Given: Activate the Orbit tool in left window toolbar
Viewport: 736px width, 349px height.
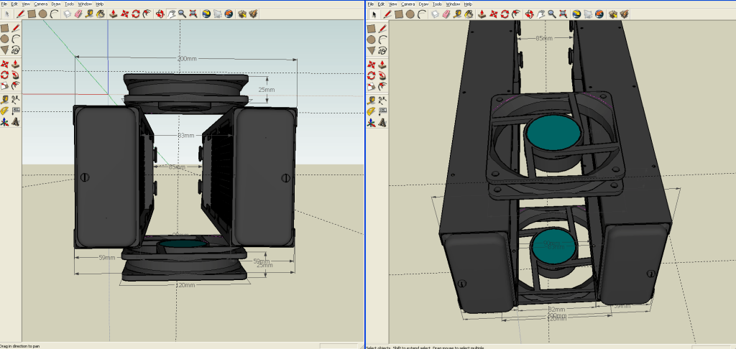Looking at the screenshot, I should [160, 14].
